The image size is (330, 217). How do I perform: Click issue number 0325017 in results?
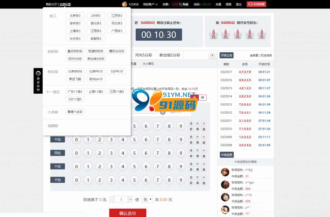[226, 72]
